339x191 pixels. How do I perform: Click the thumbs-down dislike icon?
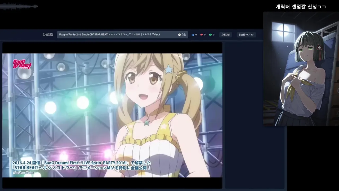(202, 35)
